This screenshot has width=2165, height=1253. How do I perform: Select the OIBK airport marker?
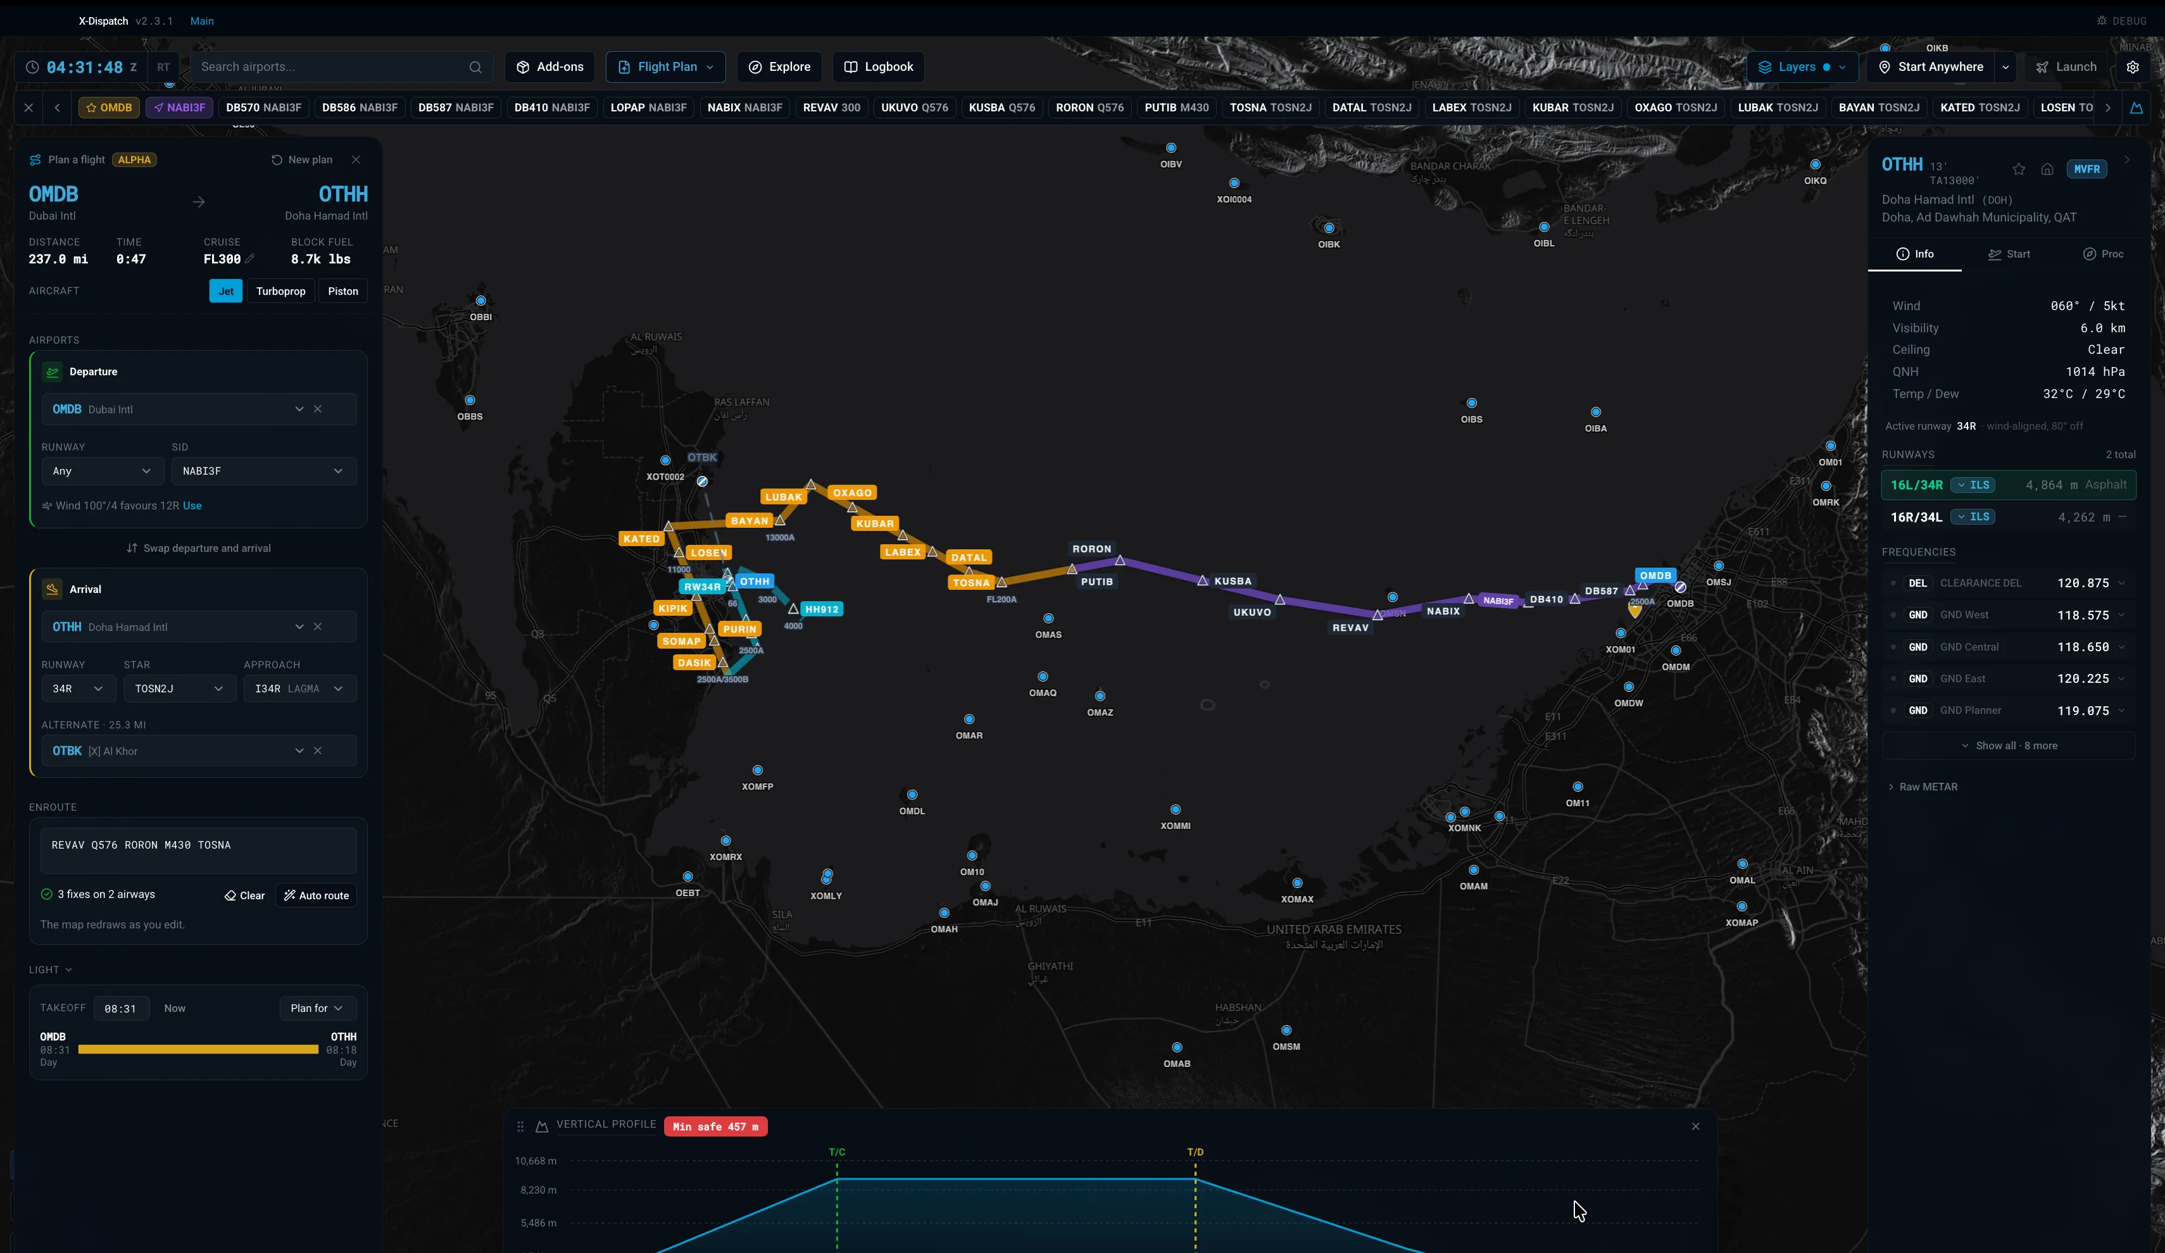tap(1329, 228)
